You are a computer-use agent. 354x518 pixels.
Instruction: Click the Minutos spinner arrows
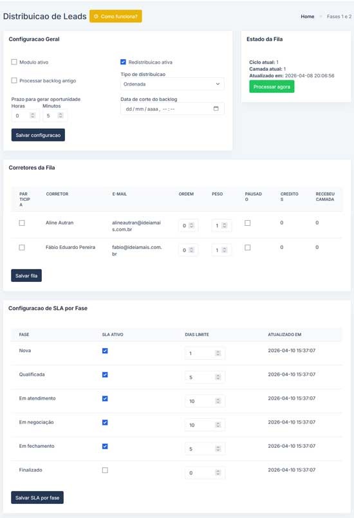point(60,116)
